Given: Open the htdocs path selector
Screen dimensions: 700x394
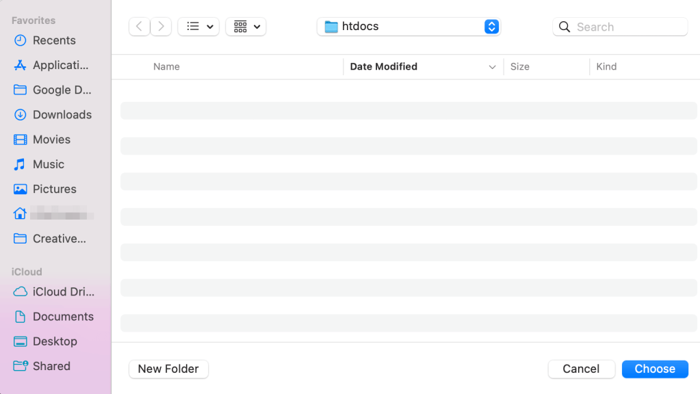Looking at the screenshot, I should 409,26.
